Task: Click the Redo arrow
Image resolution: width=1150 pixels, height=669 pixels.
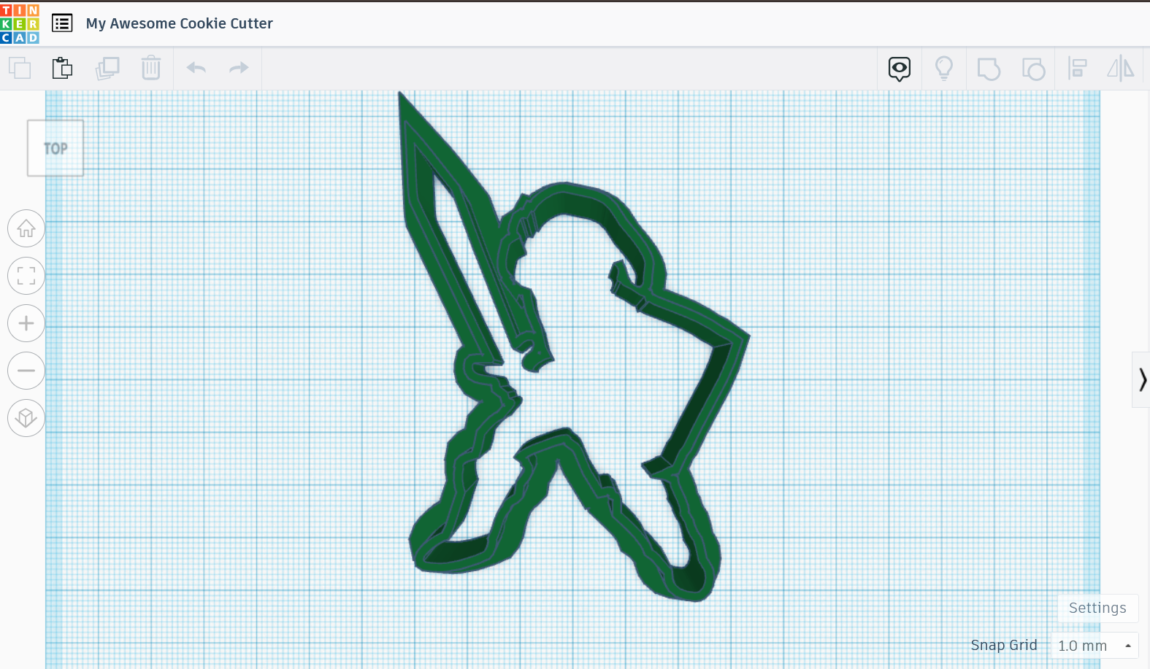Action: click(x=239, y=68)
